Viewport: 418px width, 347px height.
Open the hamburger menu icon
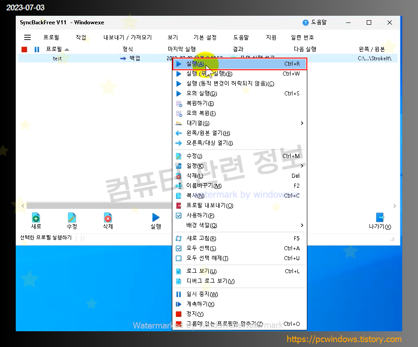pos(27,37)
